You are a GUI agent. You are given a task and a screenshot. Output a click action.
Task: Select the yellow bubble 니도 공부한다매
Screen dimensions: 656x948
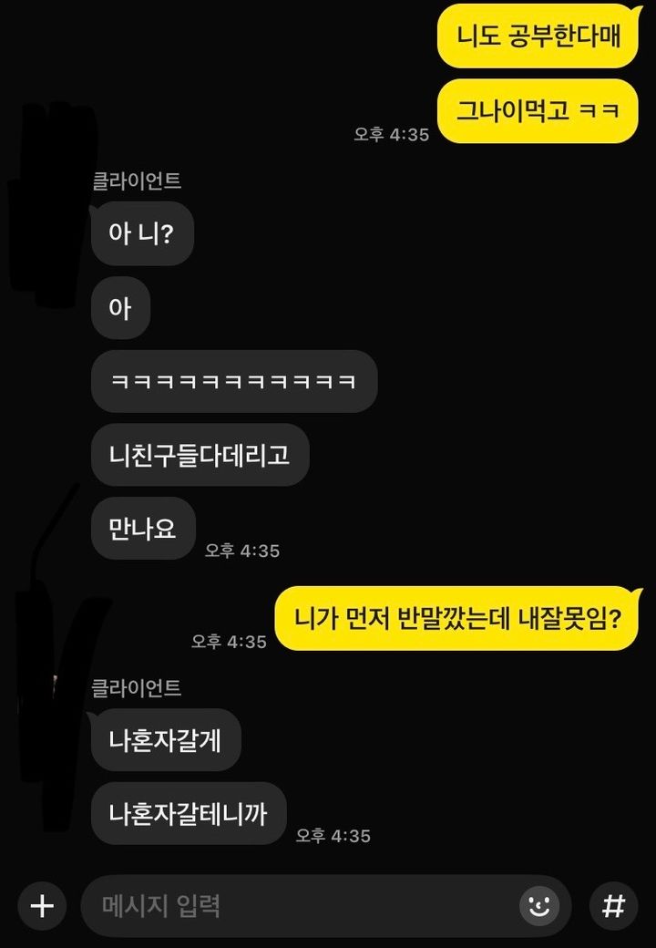(x=538, y=36)
